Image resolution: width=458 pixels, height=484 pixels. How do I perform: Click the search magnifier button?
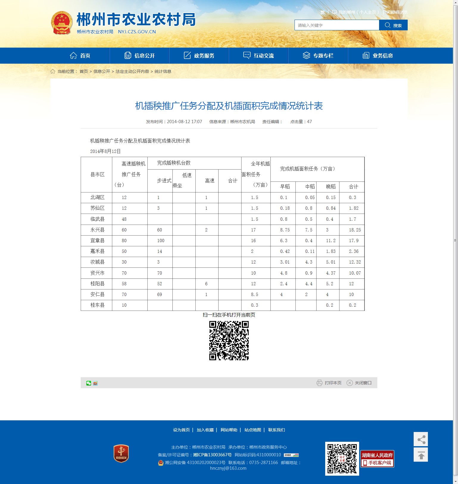[393, 25]
